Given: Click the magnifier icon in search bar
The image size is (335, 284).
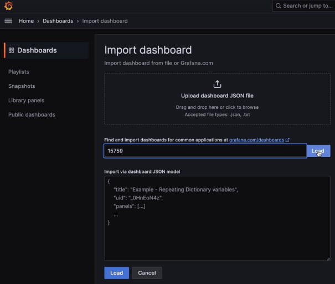Looking at the screenshot, I should (x=278, y=6).
